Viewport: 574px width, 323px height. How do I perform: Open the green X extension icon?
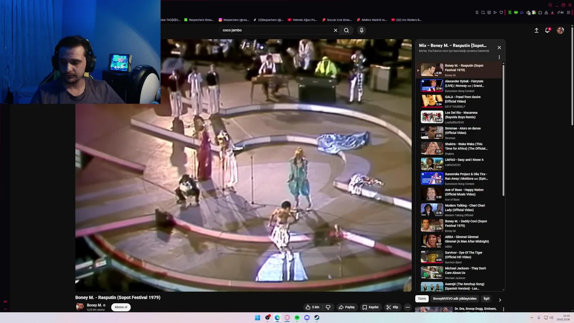[x=510, y=13]
